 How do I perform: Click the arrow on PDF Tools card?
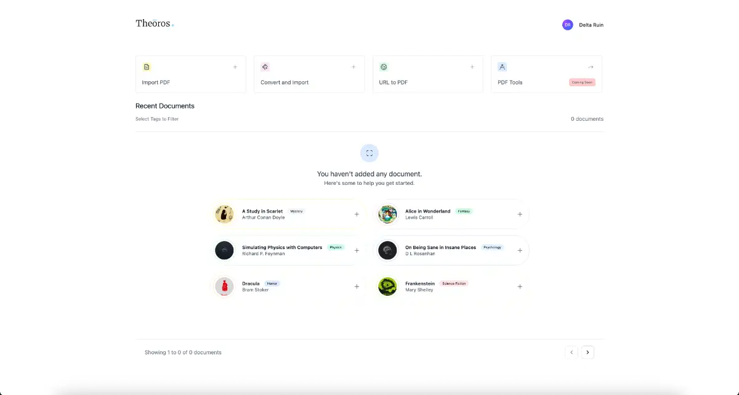click(591, 67)
